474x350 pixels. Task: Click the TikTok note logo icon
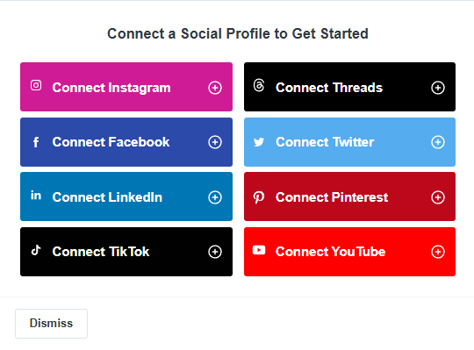point(36,250)
